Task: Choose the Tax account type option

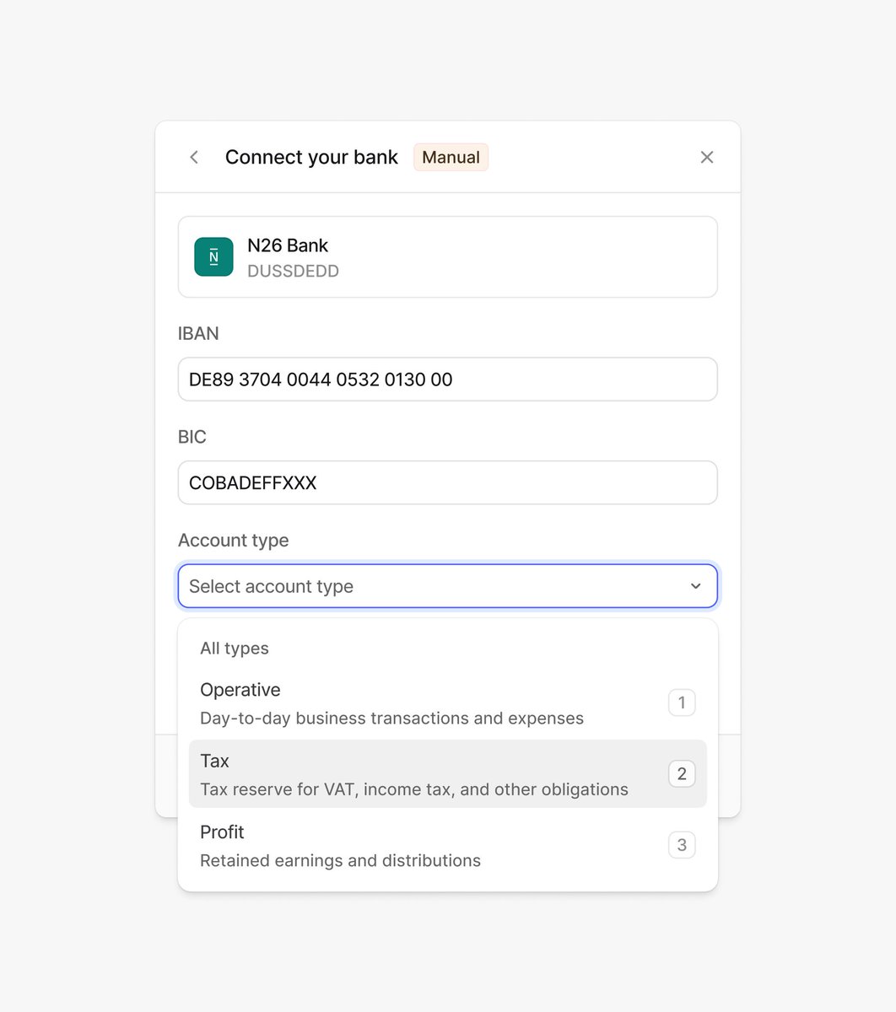Action: click(x=448, y=773)
